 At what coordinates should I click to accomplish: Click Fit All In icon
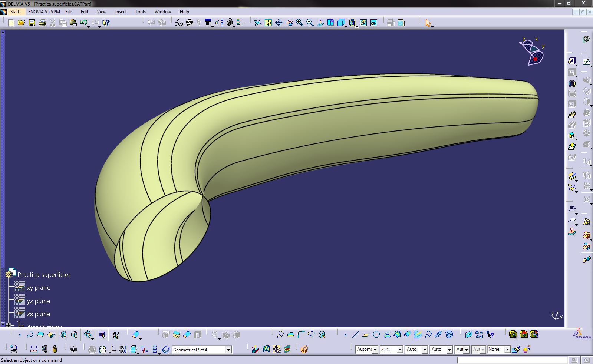[268, 23]
